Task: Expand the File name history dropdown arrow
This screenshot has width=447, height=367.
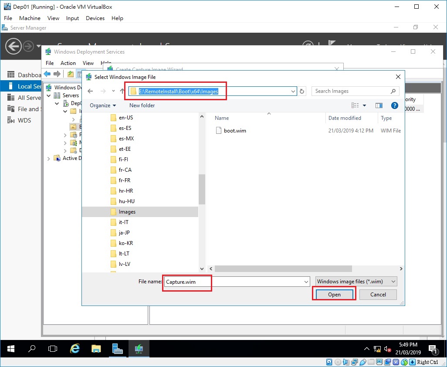Action: click(x=306, y=282)
